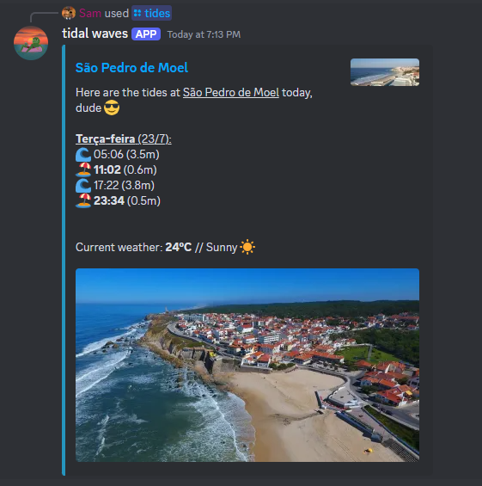Click the wave emoji beside 05:06
This screenshot has height=486, width=482.
point(83,154)
